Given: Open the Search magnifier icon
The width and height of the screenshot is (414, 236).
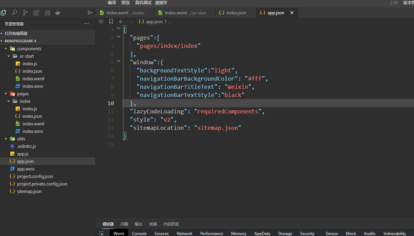Looking at the screenshot, I should click(14, 13).
